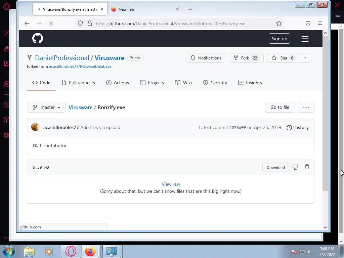
Task: Open DanielProfessional profile link
Action: click(x=62, y=58)
